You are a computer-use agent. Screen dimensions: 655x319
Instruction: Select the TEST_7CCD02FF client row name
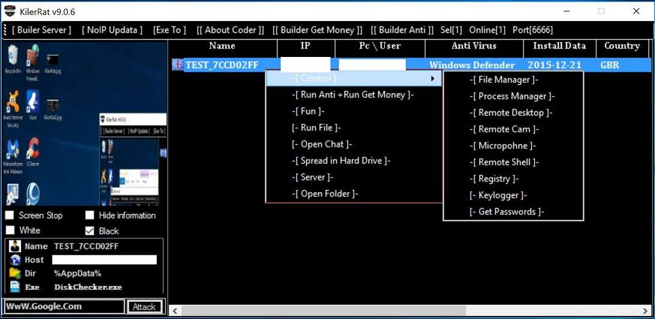[x=222, y=65]
